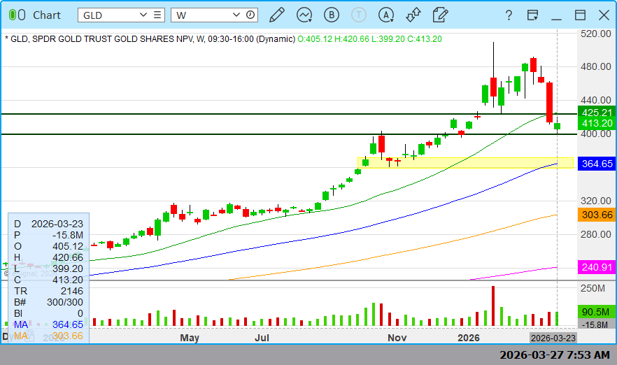
Task: Click the 250M volume axis label
Action: coord(593,288)
